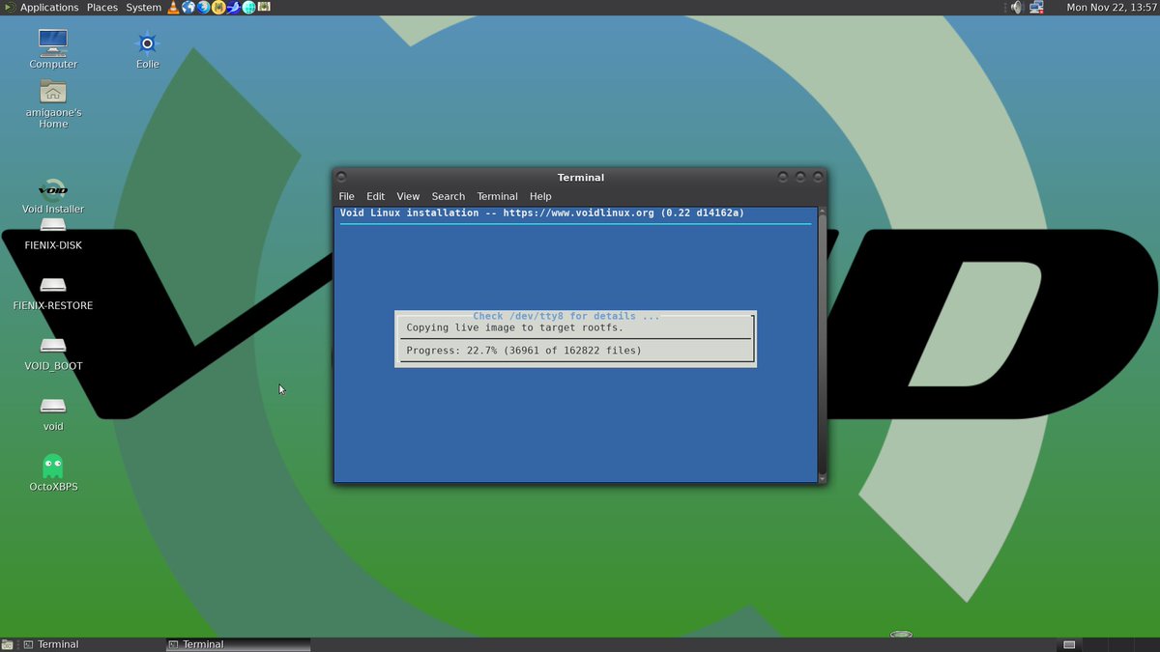Click the MATE logo in top panel
Screen dimensions: 1160x652
(9, 7)
